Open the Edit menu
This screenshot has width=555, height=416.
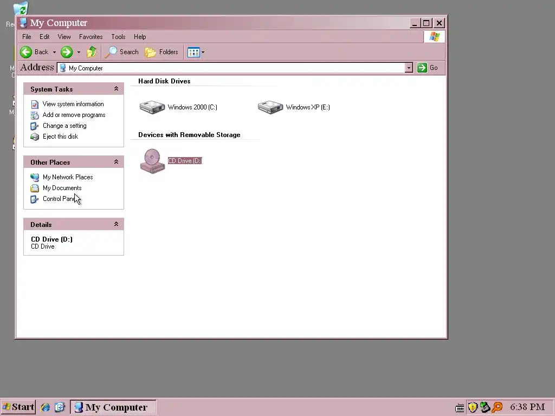click(x=44, y=37)
